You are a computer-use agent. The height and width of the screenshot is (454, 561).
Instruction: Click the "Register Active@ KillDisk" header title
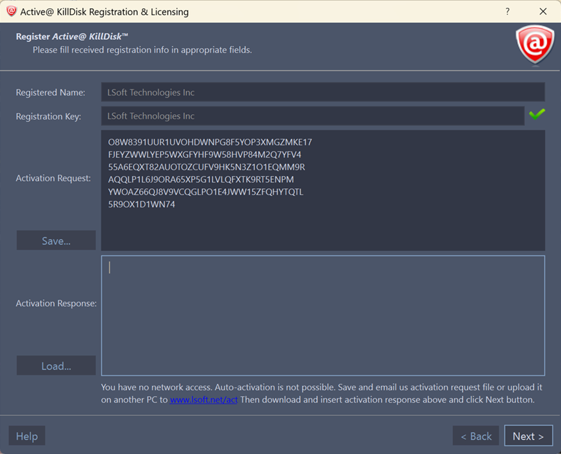[x=72, y=36]
